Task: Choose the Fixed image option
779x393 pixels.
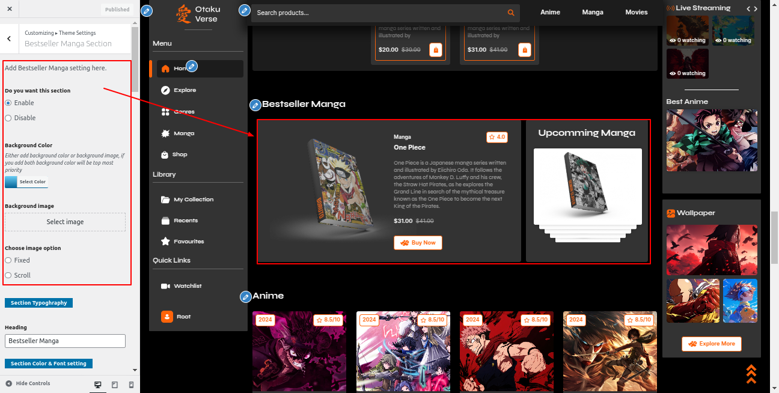Action: (x=8, y=260)
